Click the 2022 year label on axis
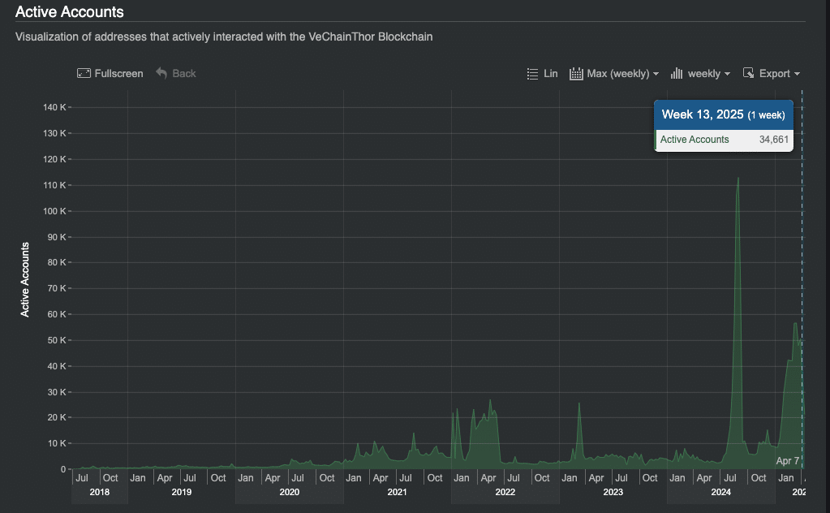Image resolution: width=830 pixels, height=513 pixels. click(x=505, y=493)
